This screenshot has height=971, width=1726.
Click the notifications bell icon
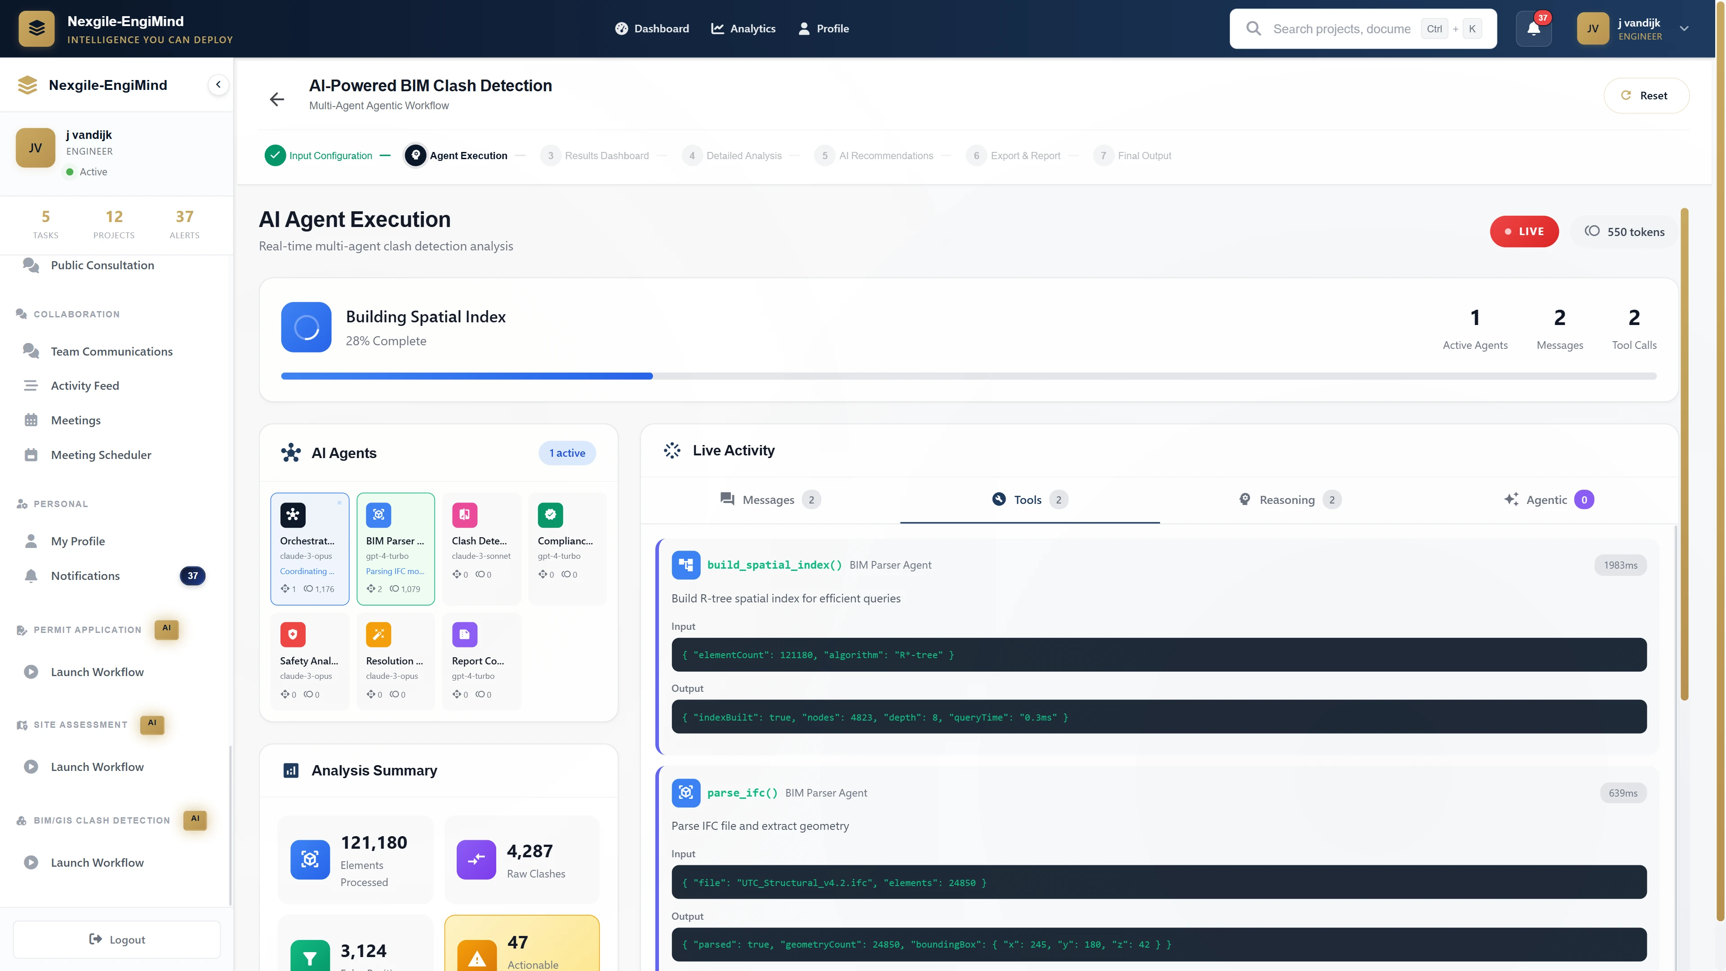pyautogui.click(x=1532, y=29)
